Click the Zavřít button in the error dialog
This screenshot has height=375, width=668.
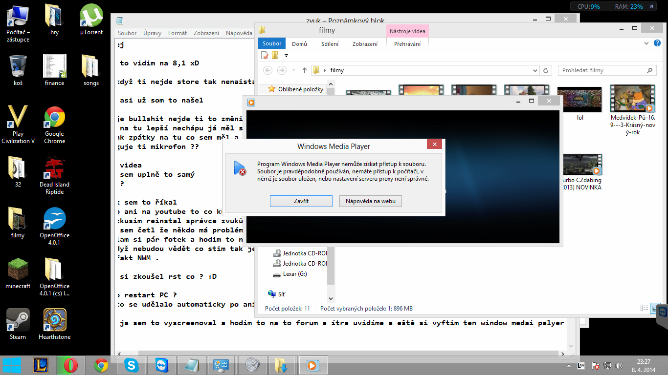(301, 201)
